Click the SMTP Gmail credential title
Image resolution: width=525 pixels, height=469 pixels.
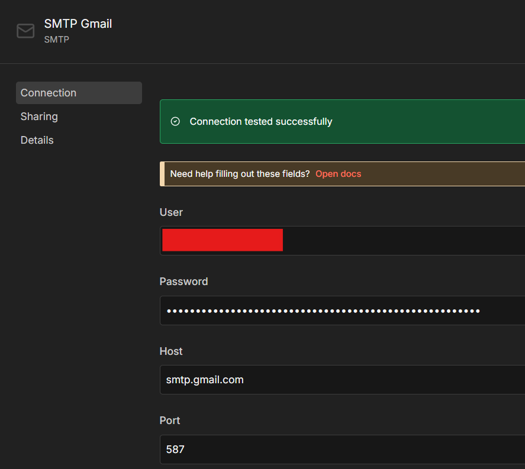click(x=78, y=24)
